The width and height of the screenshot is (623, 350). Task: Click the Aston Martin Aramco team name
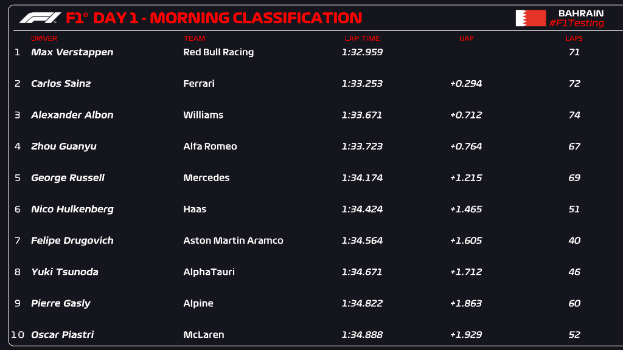click(233, 241)
